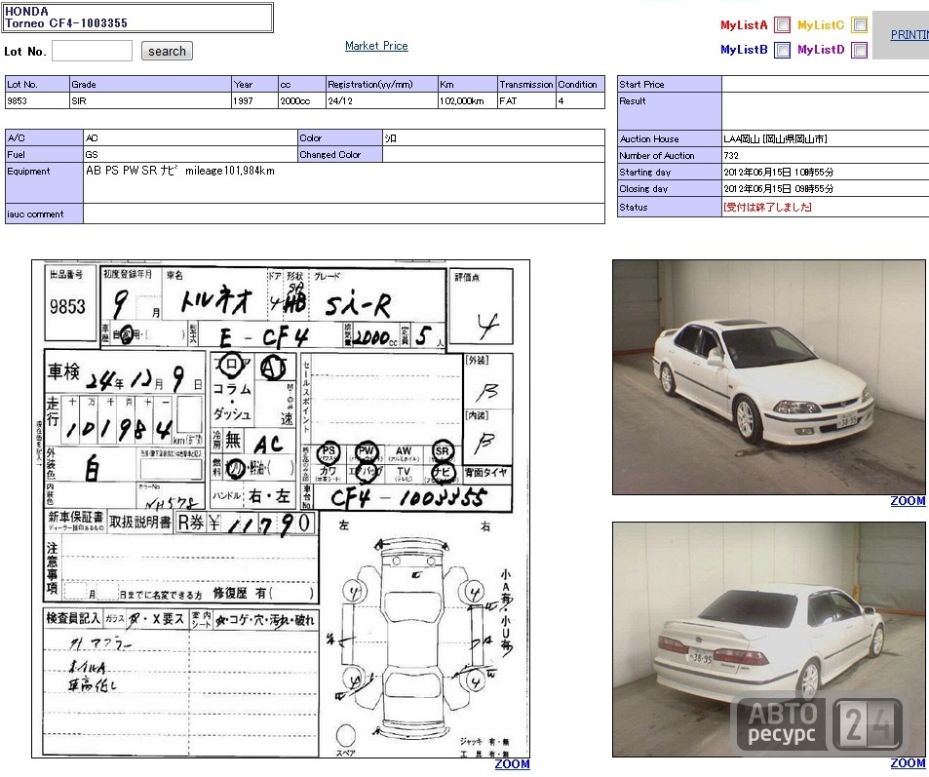The width and height of the screenshot is (929, 777).
Task: Click ZOOM under the auction sheet
Action: (x=512, y=764)
